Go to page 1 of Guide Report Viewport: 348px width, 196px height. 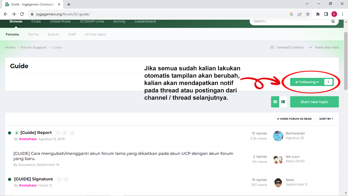click(58, 133)
